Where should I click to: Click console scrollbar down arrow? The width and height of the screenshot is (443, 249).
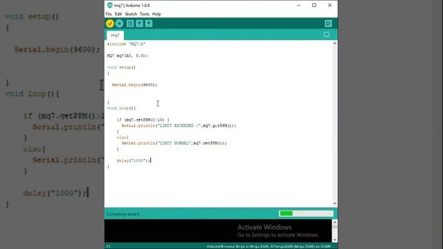(x=335, y=240)
